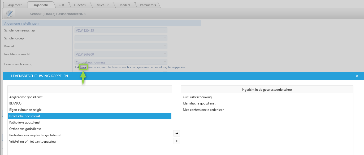
Task: Click the left arrow remove button
Action: point(177,141)
